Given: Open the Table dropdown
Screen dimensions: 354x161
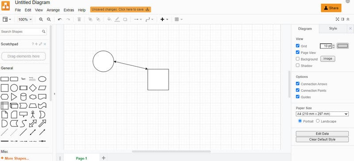Looking at the screenshot, I should click(x=179, y=19).
